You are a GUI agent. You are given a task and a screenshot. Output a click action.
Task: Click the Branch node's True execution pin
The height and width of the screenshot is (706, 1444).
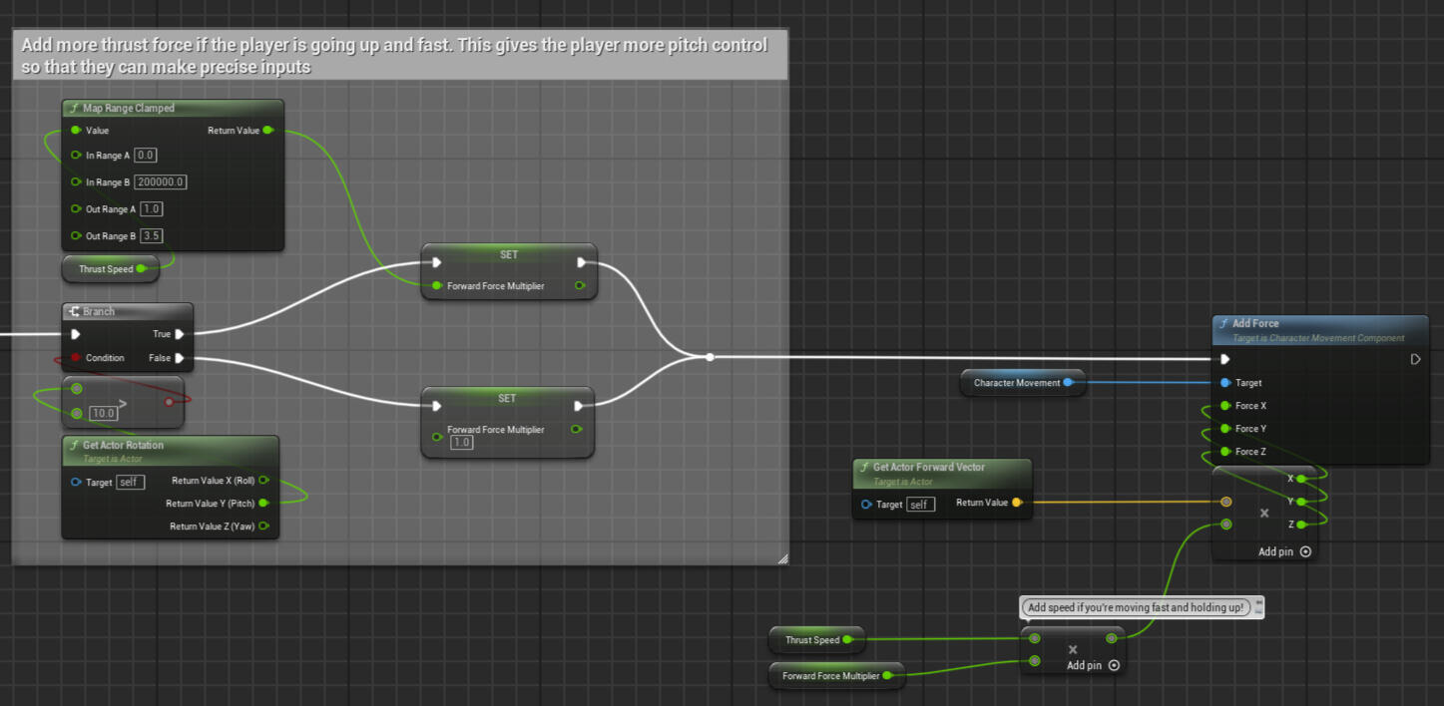pos(179,334)
